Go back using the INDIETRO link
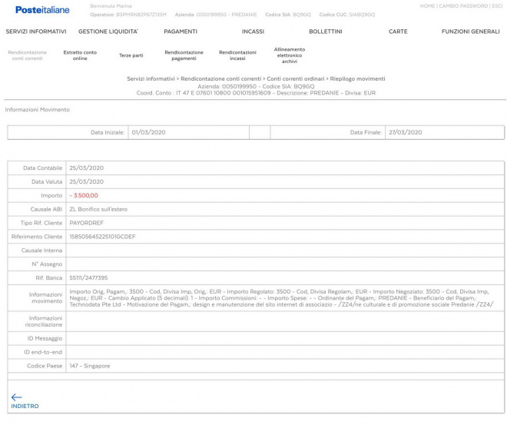 coord(25,407)
